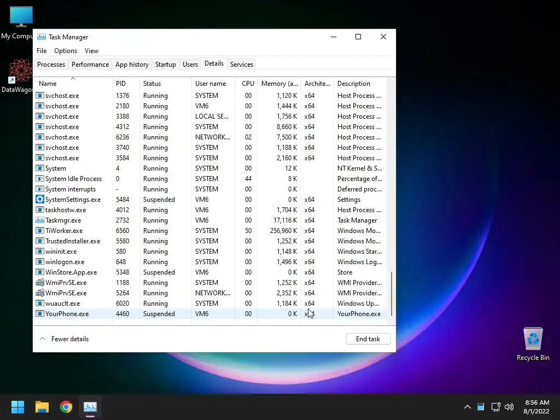Sort by the Status column header

click(165, 83)
